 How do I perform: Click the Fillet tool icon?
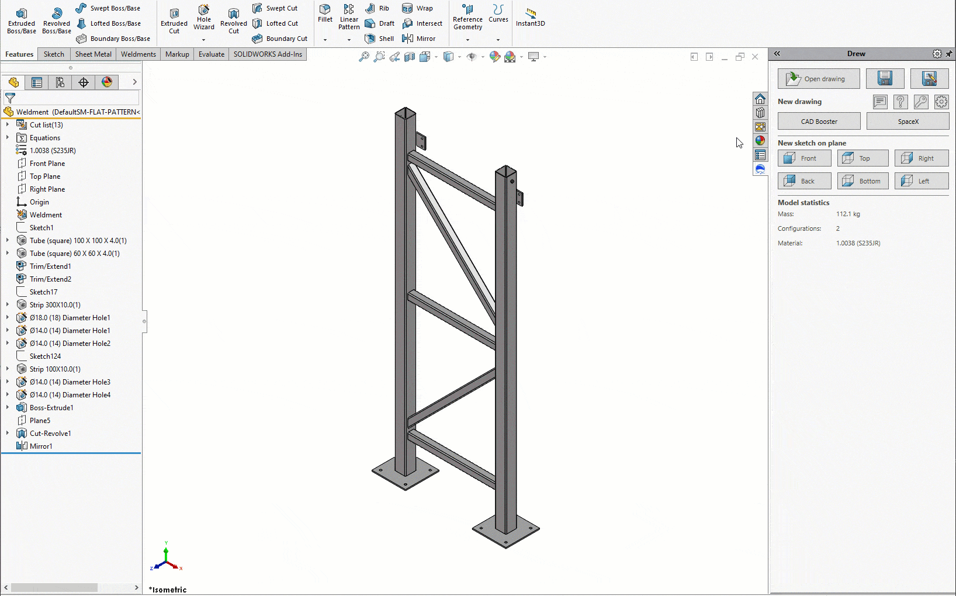325,13
